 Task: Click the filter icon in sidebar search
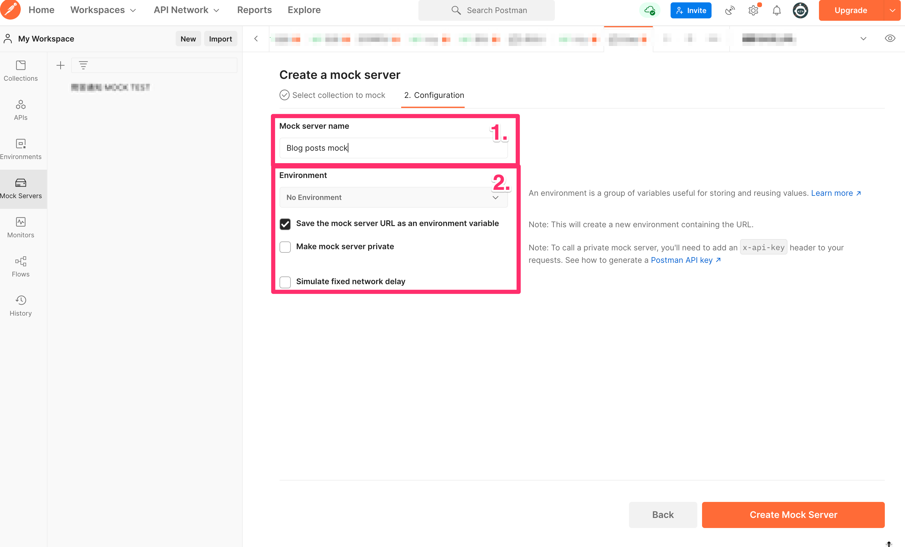[x=83, y=65]
